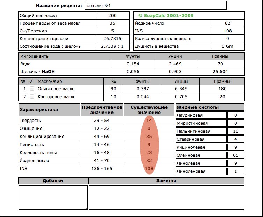Click the Щелочь - NaOH row label
The height and width of the screenshot is (217, 263).
coord(37,72)
